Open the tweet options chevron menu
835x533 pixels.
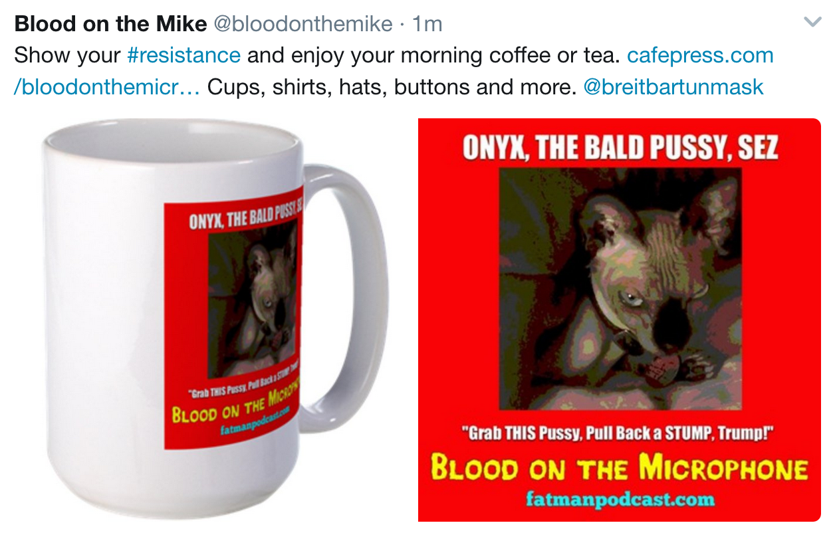coord(812,23)
